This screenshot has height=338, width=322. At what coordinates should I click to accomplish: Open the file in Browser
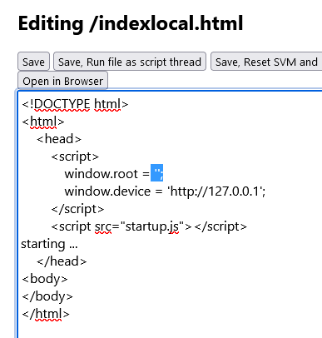63,81
